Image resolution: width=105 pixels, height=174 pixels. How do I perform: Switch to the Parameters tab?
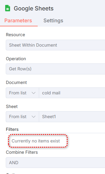18,21
